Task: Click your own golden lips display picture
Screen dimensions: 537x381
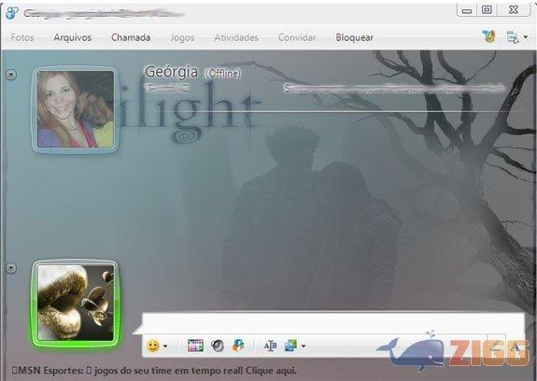Action: tap(76, 303)
